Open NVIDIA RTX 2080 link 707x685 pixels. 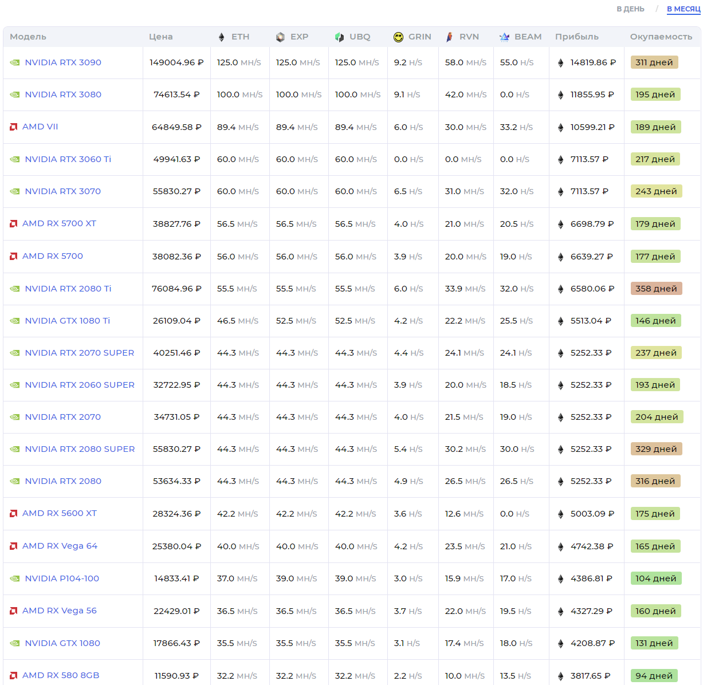click(x=63, y=481)
